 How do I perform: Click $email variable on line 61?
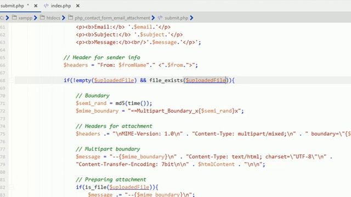[143, 27]
